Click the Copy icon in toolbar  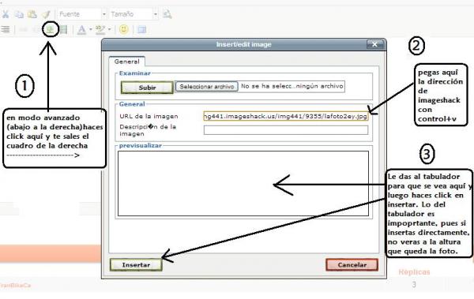[x=19, y=14]
